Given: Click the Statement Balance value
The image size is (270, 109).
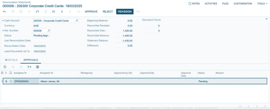Looking at the screenshot, I should tap(127, 41).
